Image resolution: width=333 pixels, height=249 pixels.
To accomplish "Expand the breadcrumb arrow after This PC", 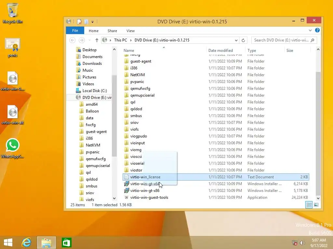I will [x=131, y=40].
